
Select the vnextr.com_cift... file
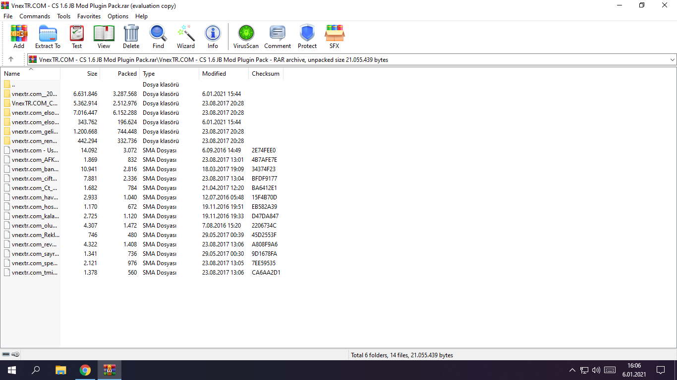[x=30, y=179]
